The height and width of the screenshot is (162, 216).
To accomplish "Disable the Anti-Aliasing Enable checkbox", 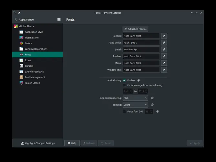I will click(x=124, y=80).
